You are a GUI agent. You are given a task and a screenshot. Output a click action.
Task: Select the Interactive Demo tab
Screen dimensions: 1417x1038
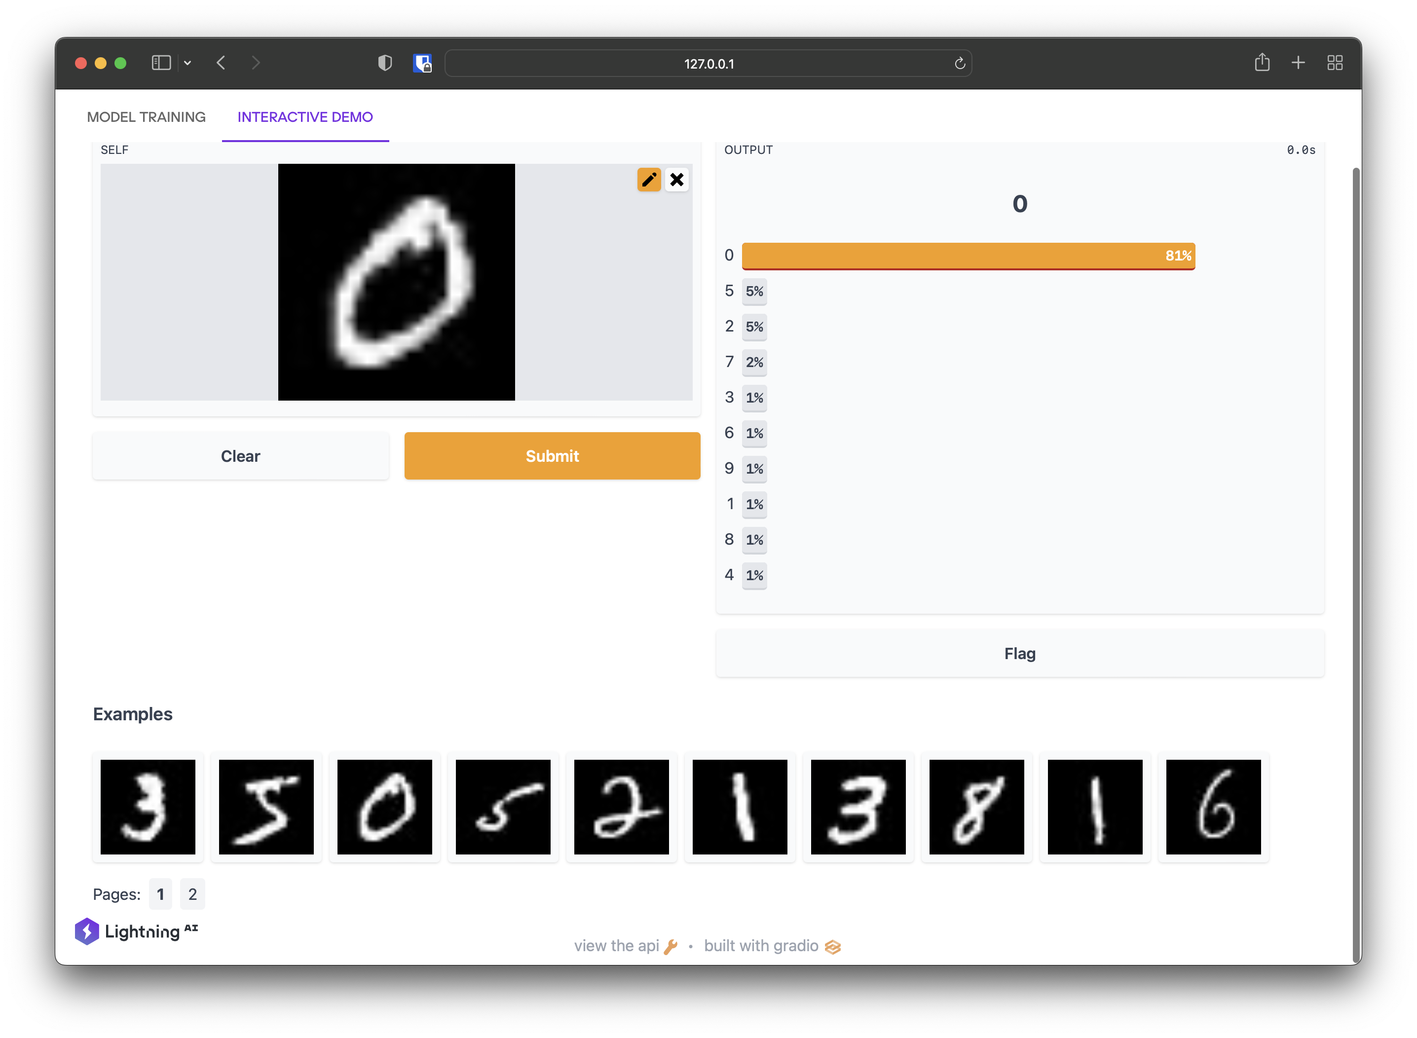[305, 117]
